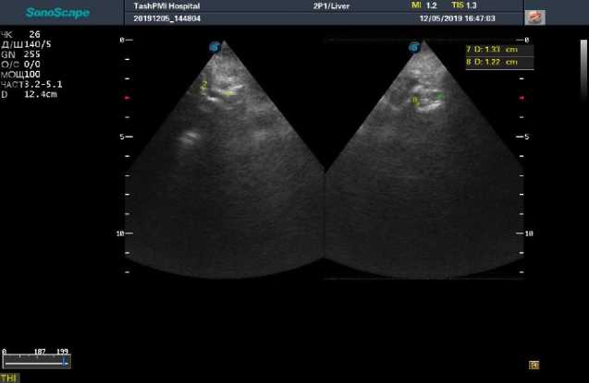Click the cine frame number '187'

pyautogui.click(x=40, y=352)
